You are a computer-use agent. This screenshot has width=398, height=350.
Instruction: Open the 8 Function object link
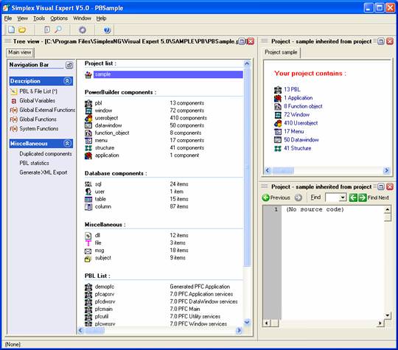(x=303, y=106)
